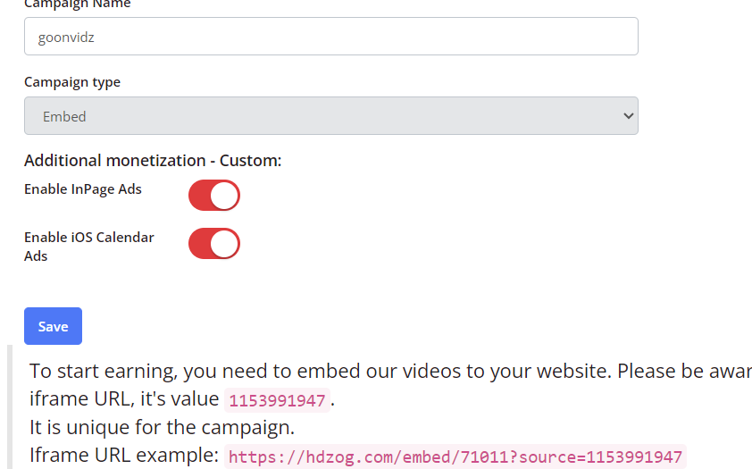
Task: Click the white knob of InPage Ads switch
Action: click(x=224, y=195)
